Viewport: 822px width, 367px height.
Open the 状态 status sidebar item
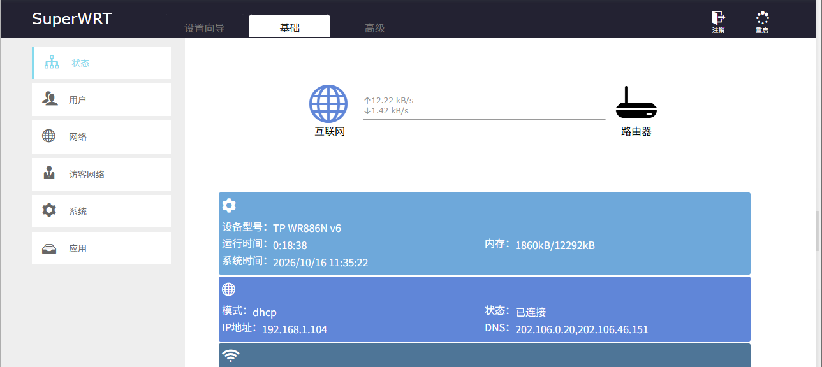coord(101,62)
